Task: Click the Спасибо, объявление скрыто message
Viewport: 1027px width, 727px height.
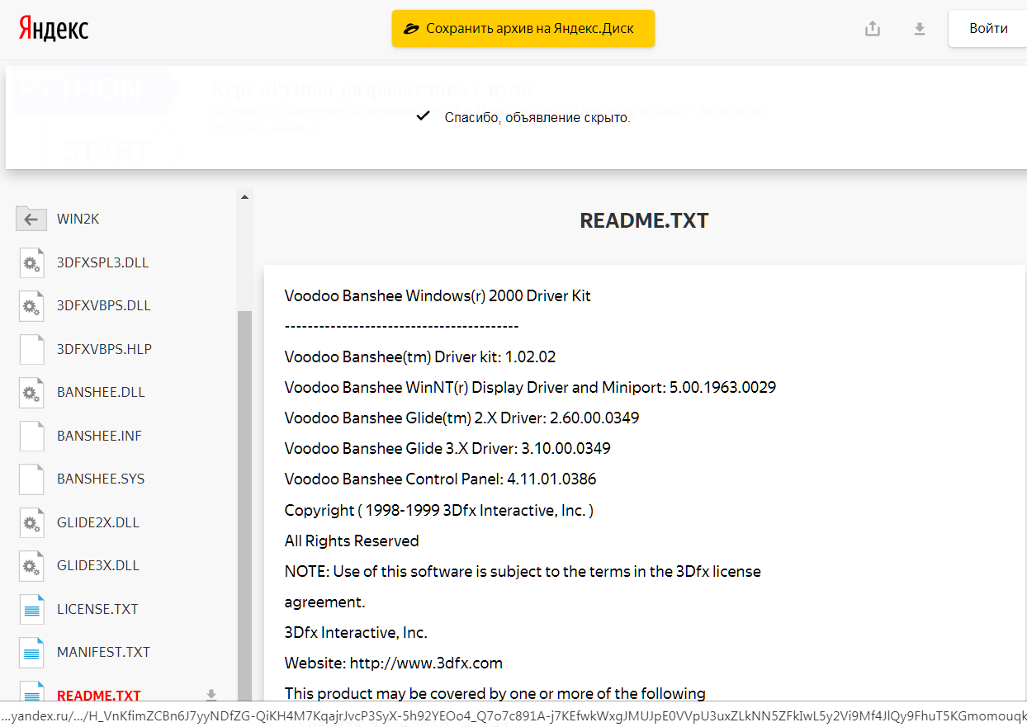Action: pyautogui.click(x=537, y=117)
